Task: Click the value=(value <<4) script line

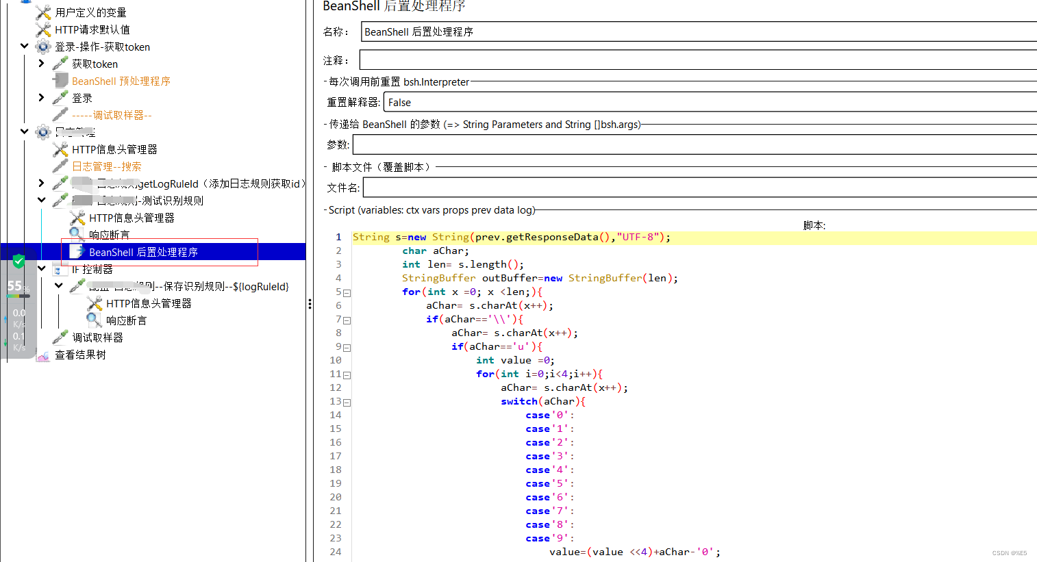Action: point(635,552)
